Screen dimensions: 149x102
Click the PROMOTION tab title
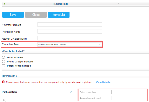[60, 4]
